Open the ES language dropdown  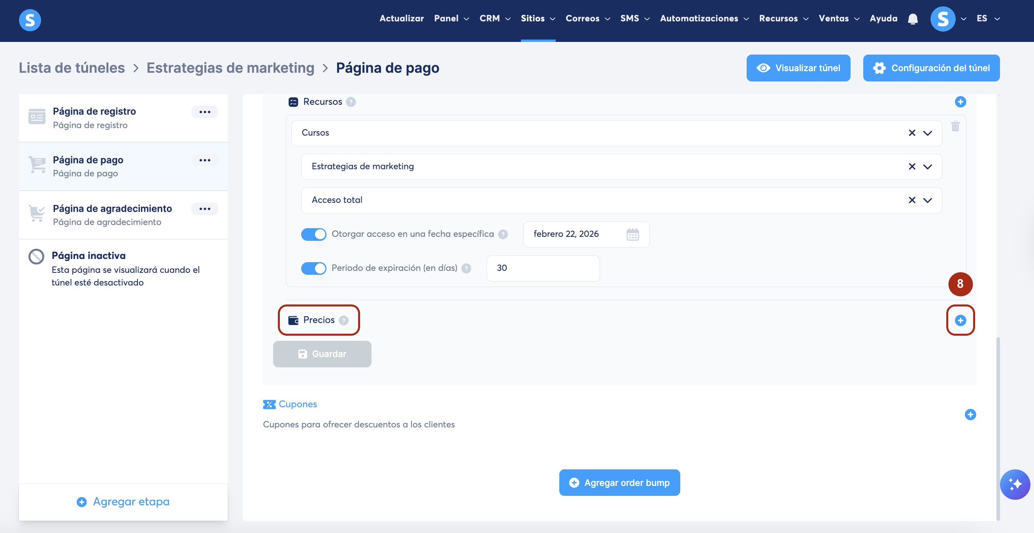[987, 19]
